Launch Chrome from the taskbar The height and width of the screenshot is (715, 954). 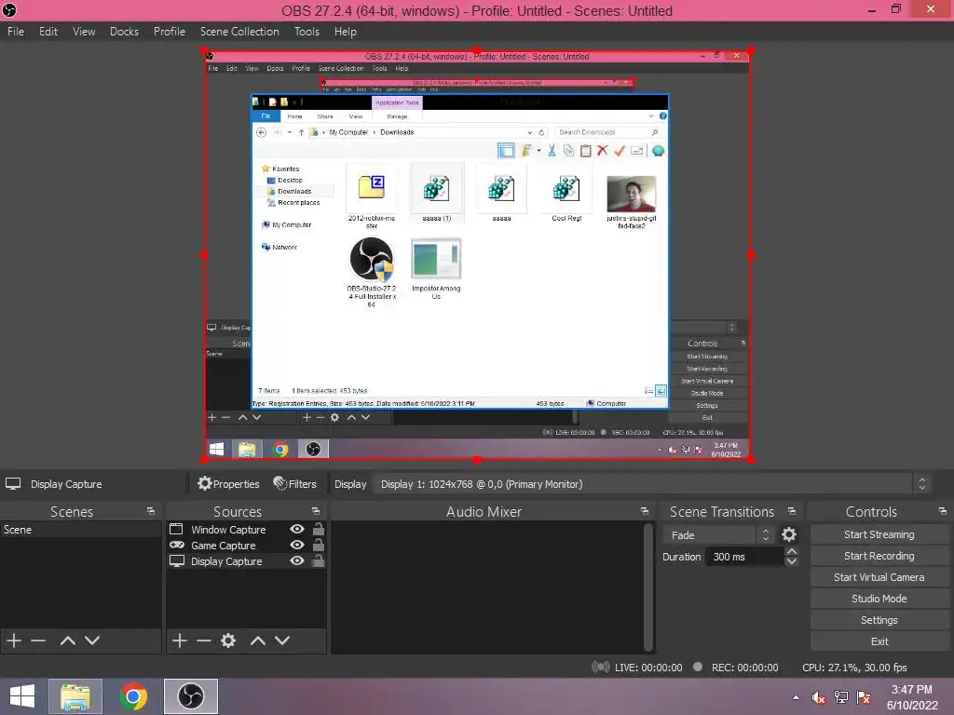point(133,696)
